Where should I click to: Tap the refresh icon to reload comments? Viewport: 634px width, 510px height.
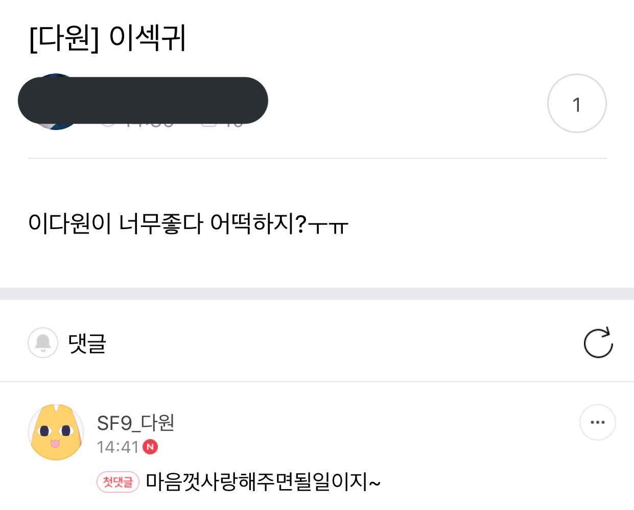598,343
